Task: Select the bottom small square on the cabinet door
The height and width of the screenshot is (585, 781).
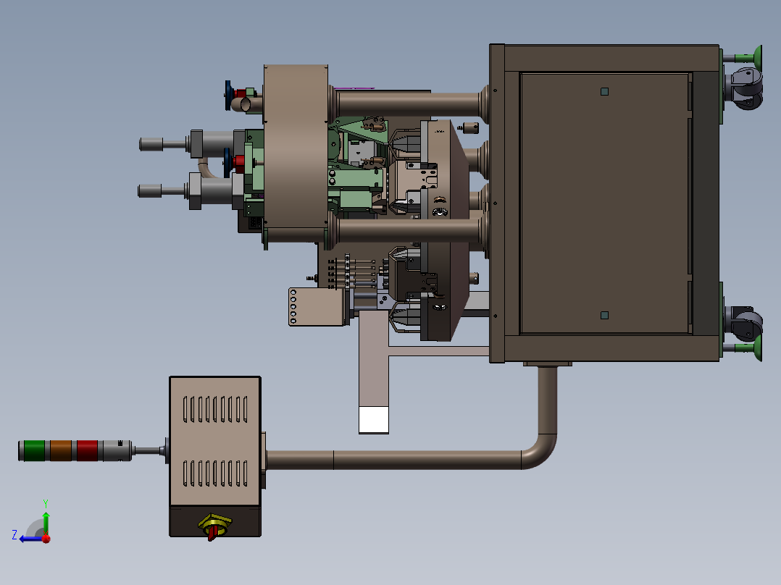Action: 605,315
